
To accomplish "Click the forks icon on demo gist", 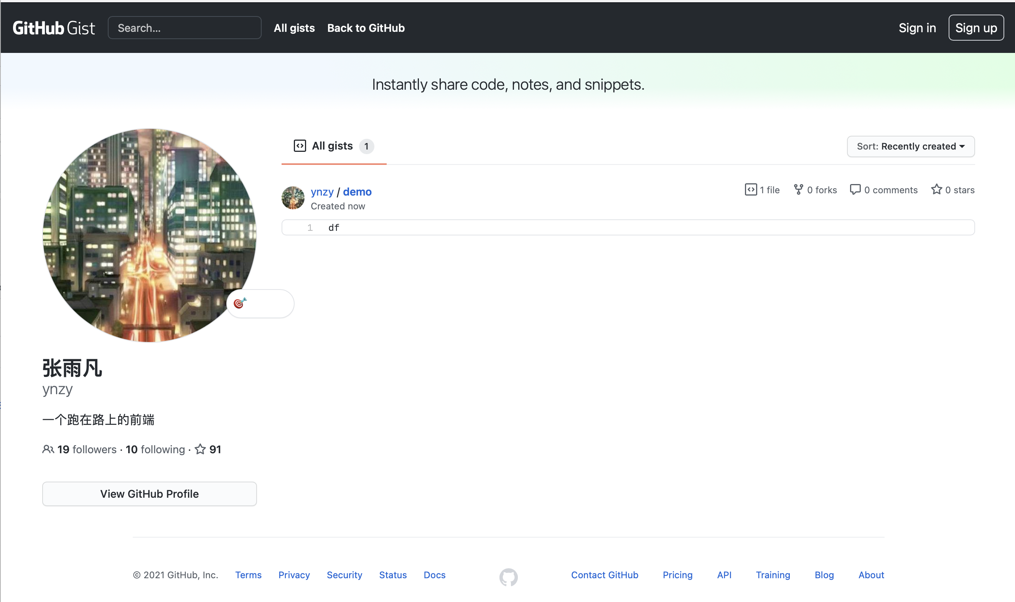I will (x=798, y=189).
